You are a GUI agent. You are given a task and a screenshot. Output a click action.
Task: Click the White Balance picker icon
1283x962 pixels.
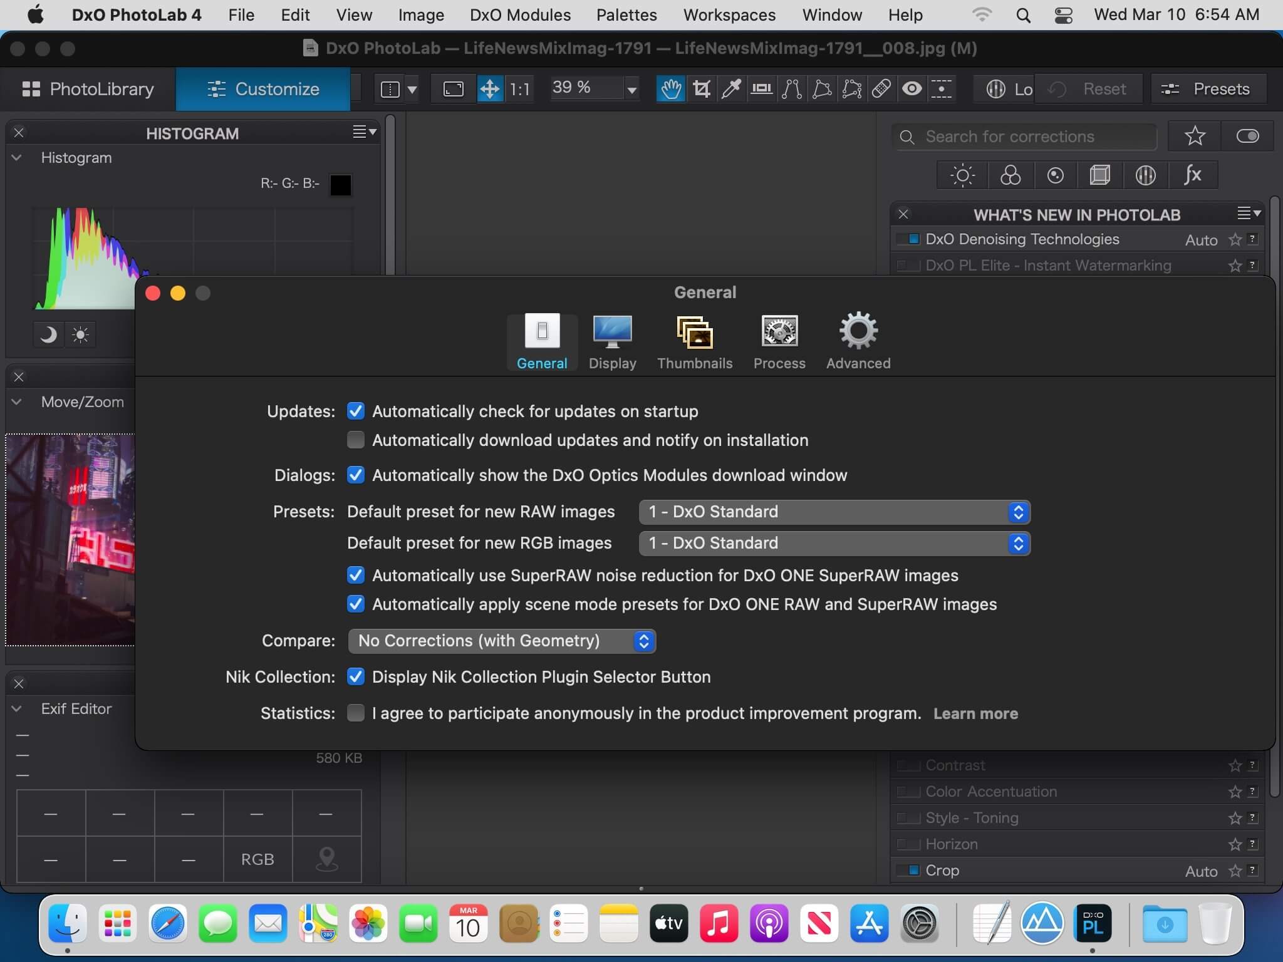click(732, 89)
